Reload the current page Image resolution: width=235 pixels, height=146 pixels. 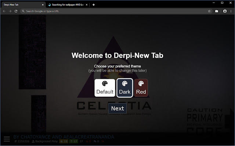(x=16, y=11)
